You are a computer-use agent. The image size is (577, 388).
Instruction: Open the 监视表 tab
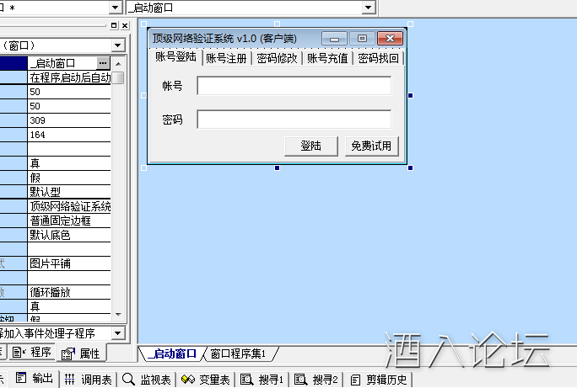[147, 380]
